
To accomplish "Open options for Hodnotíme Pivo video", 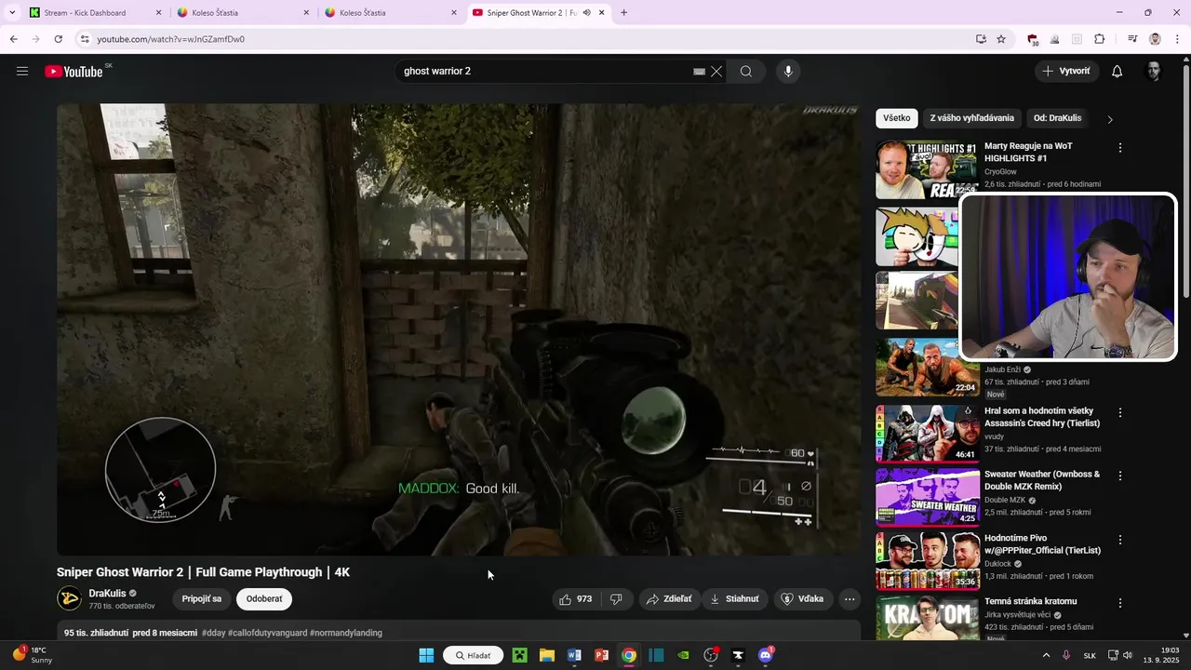I will tap(1120, 540).
